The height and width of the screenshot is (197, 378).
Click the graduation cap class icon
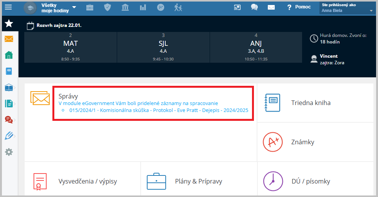point(30,8)
